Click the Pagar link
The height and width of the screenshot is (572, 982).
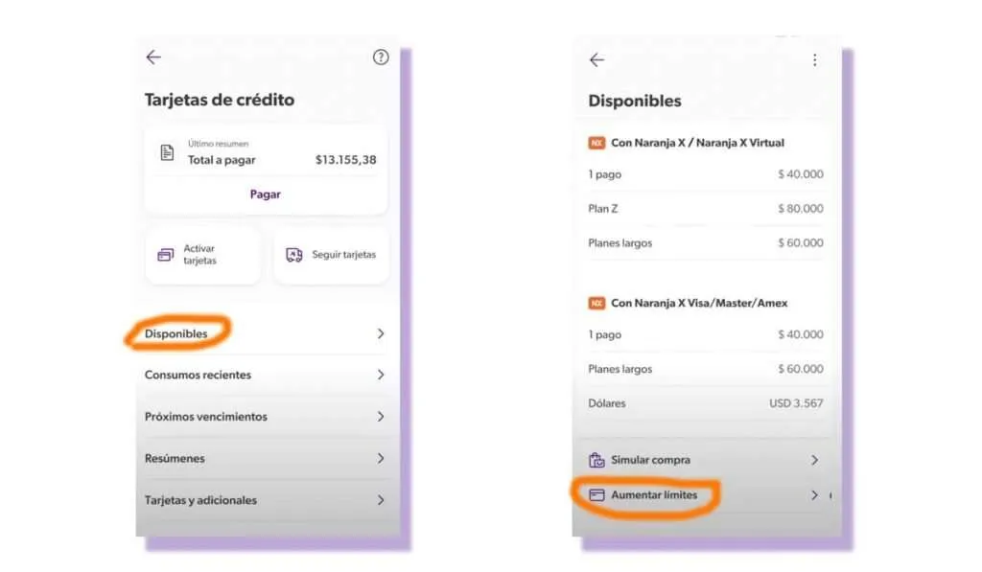(x=266, y=194)
